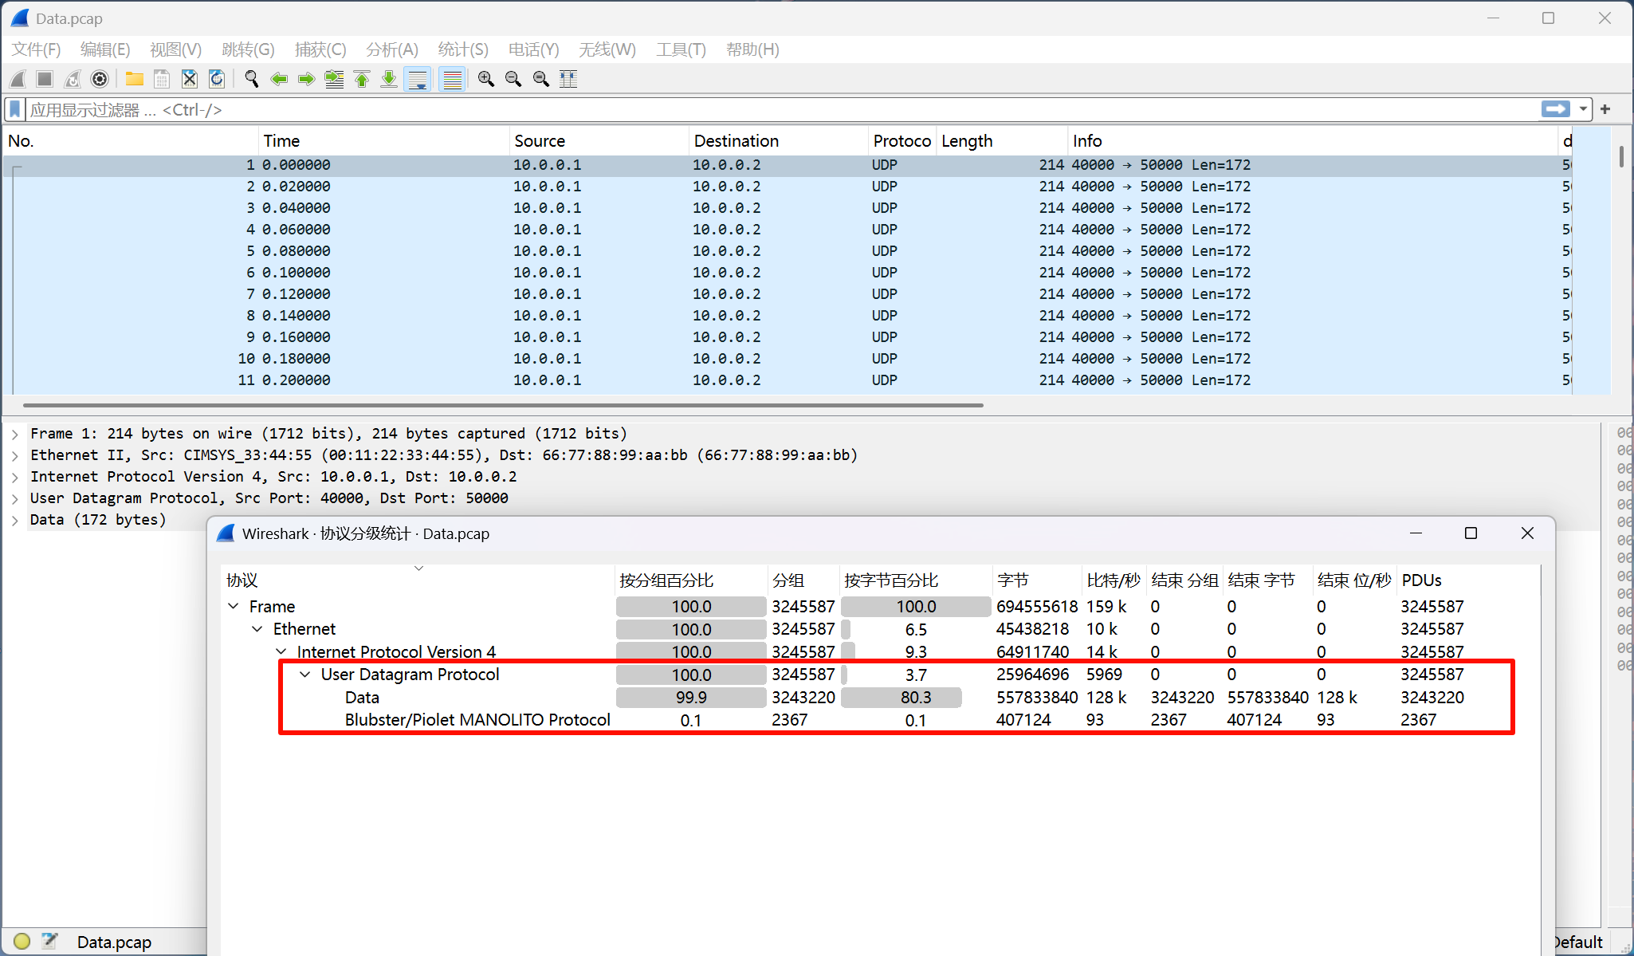Click resize columns toolbar icon
1634x956 pixels.
pyautogui.click(x=568, y=79)
